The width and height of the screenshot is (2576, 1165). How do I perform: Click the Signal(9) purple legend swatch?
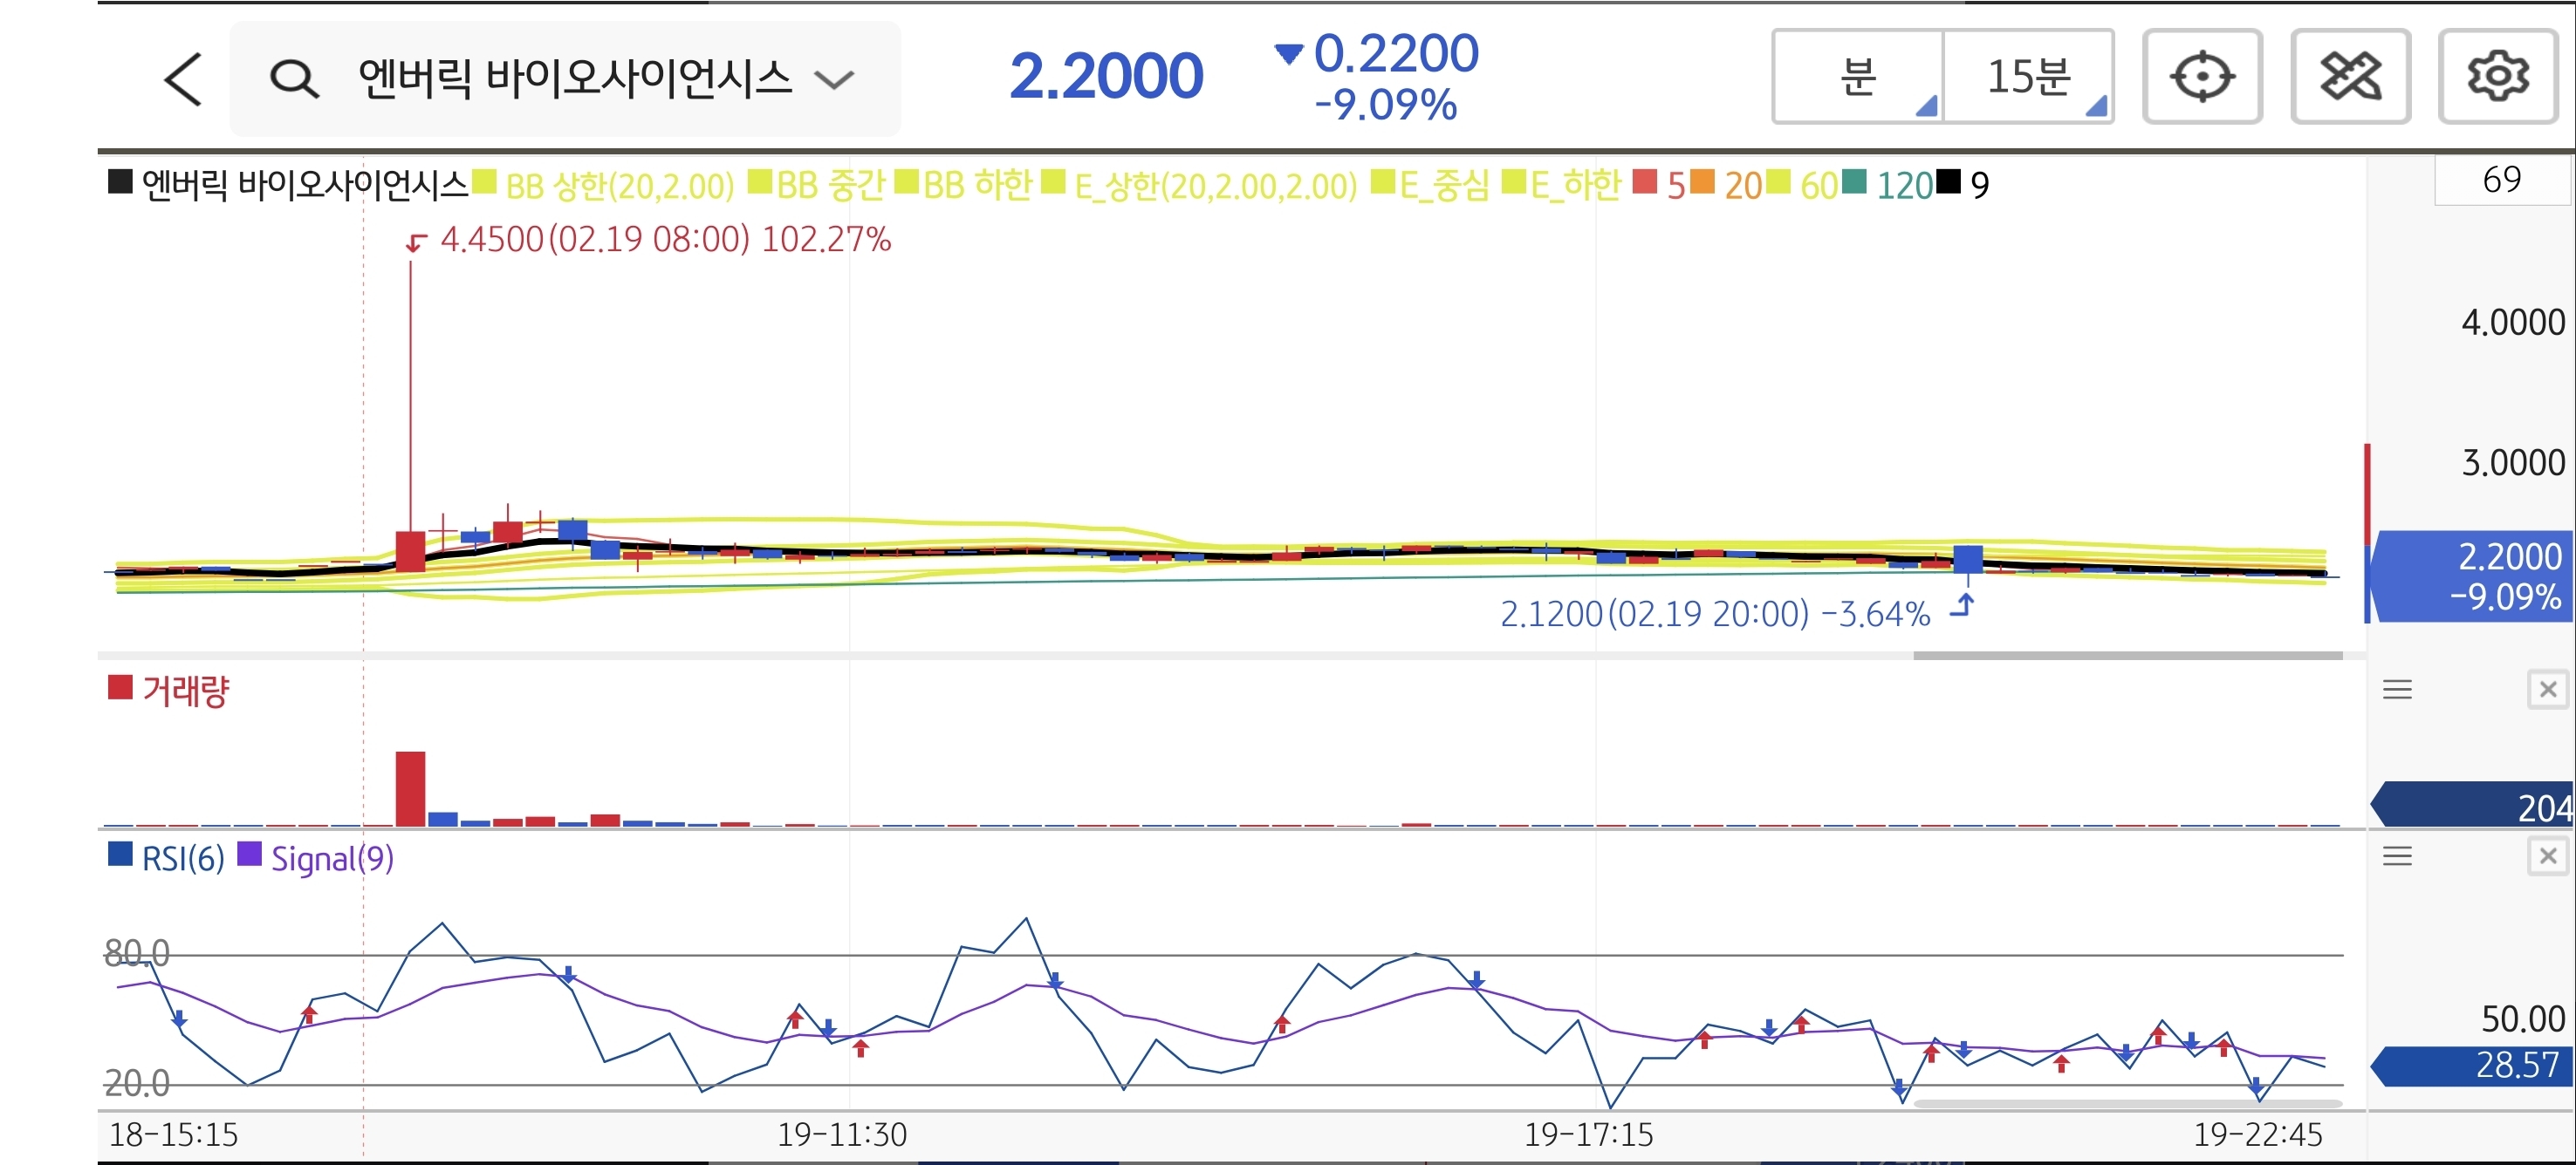point(249,855)
